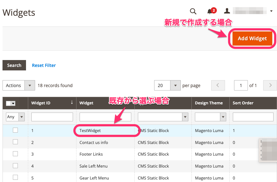Click the Search button

14,65
